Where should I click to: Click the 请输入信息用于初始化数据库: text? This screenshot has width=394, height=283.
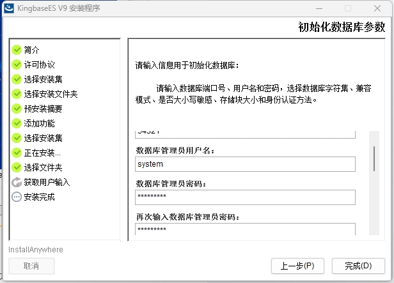(x=187, y=66)
